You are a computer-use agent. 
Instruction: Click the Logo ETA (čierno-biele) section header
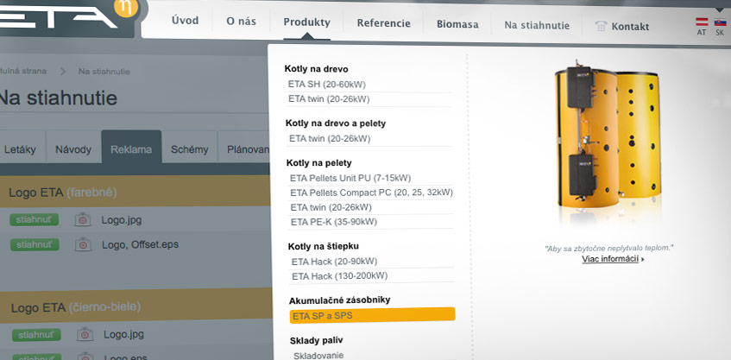coord(136,306)
